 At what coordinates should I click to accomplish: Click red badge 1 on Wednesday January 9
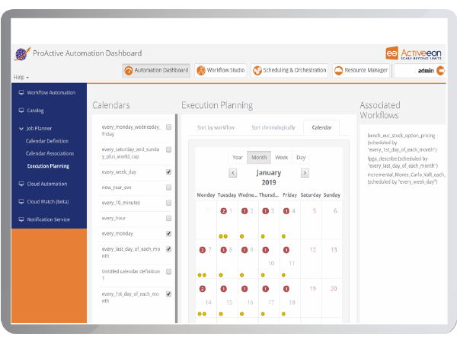[244, 250]
